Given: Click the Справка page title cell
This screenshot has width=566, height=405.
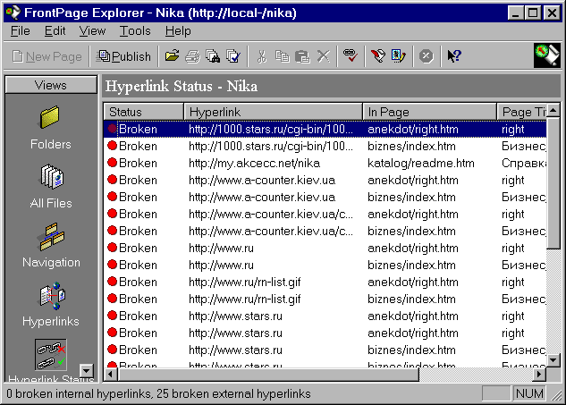Looking at the screenshot, I should [x=524, y=163].
